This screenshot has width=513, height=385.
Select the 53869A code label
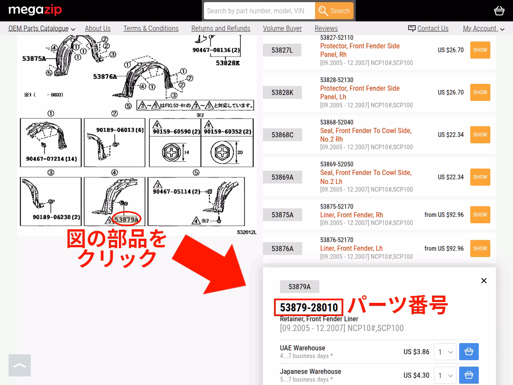[x=282, y=177]
